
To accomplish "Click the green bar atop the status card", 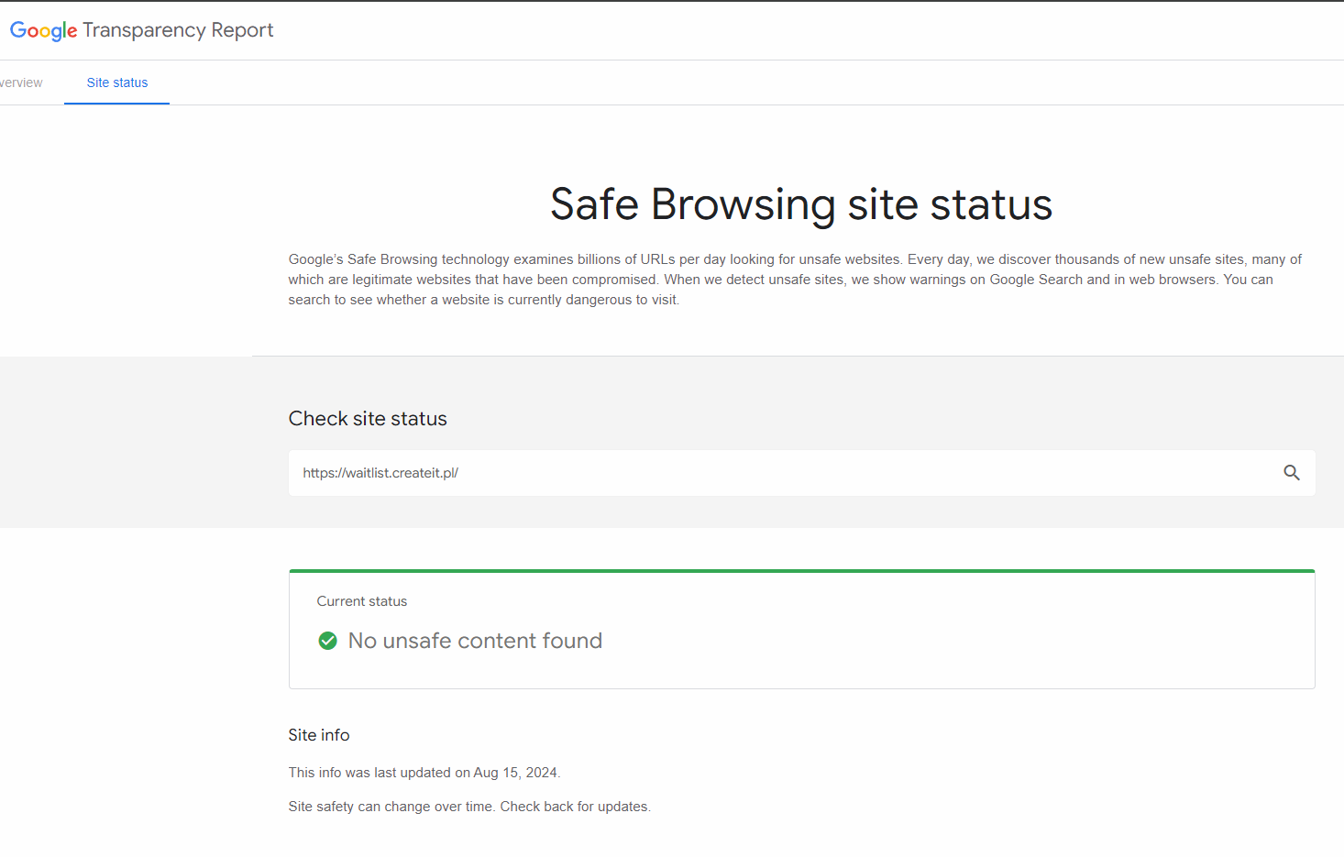I will (801, 571).
